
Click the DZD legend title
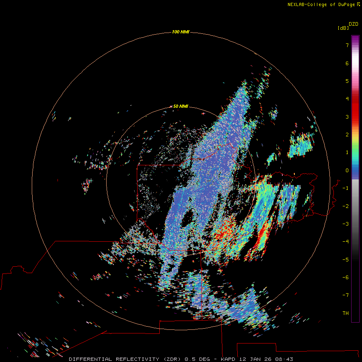(354, 24)
